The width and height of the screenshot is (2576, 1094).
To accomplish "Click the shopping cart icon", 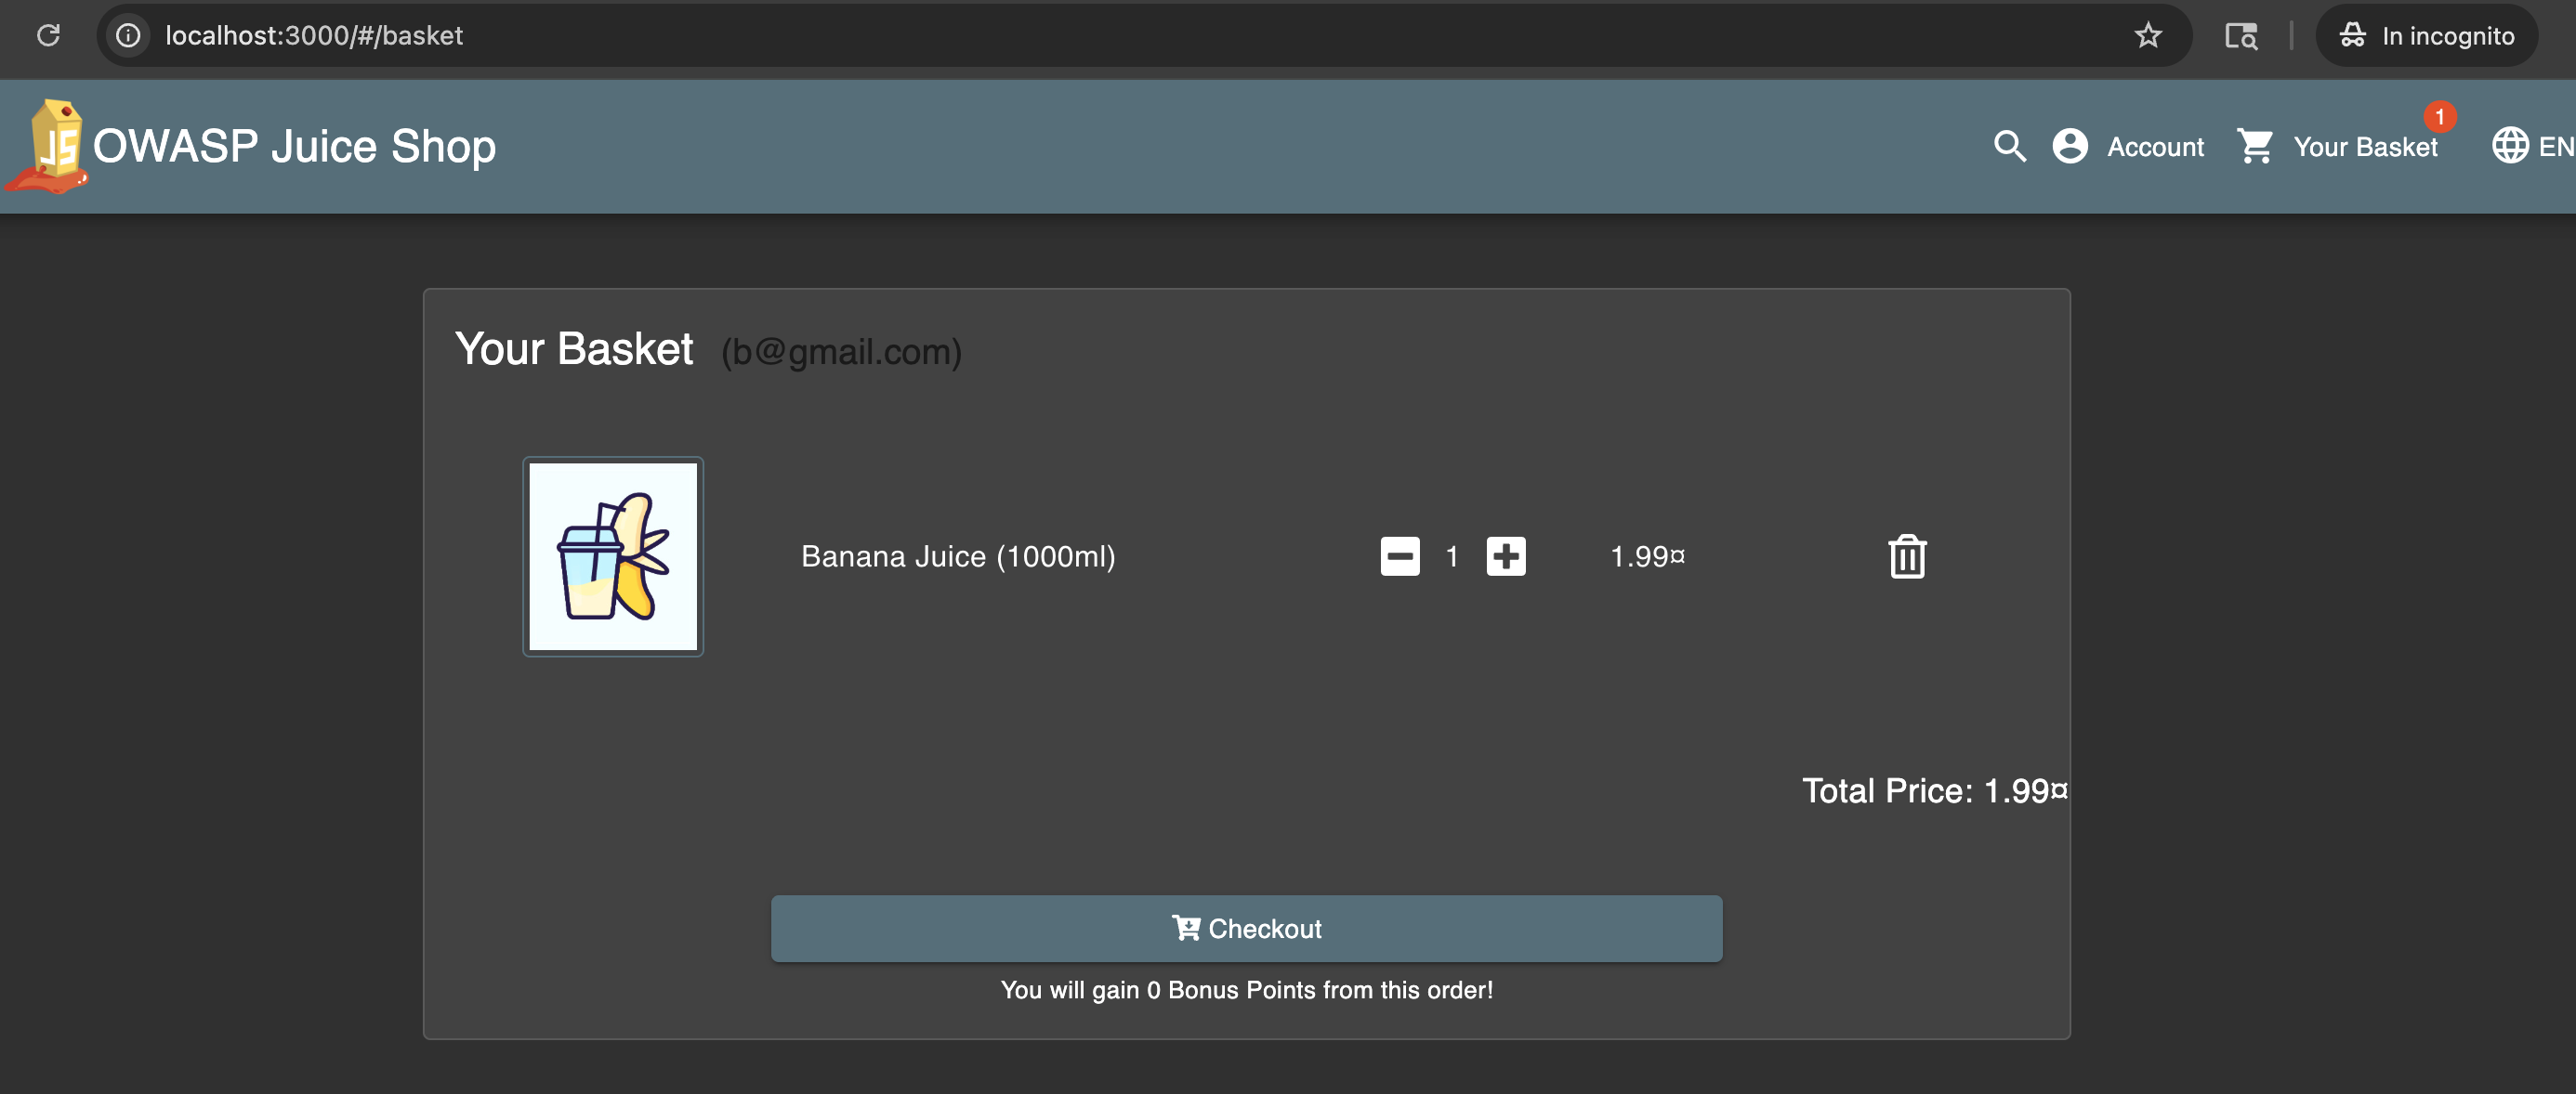I will click(x=2255, y=147).
